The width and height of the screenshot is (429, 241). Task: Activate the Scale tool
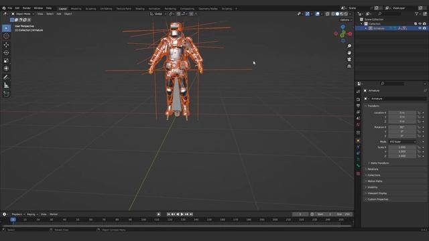point(6,60)
